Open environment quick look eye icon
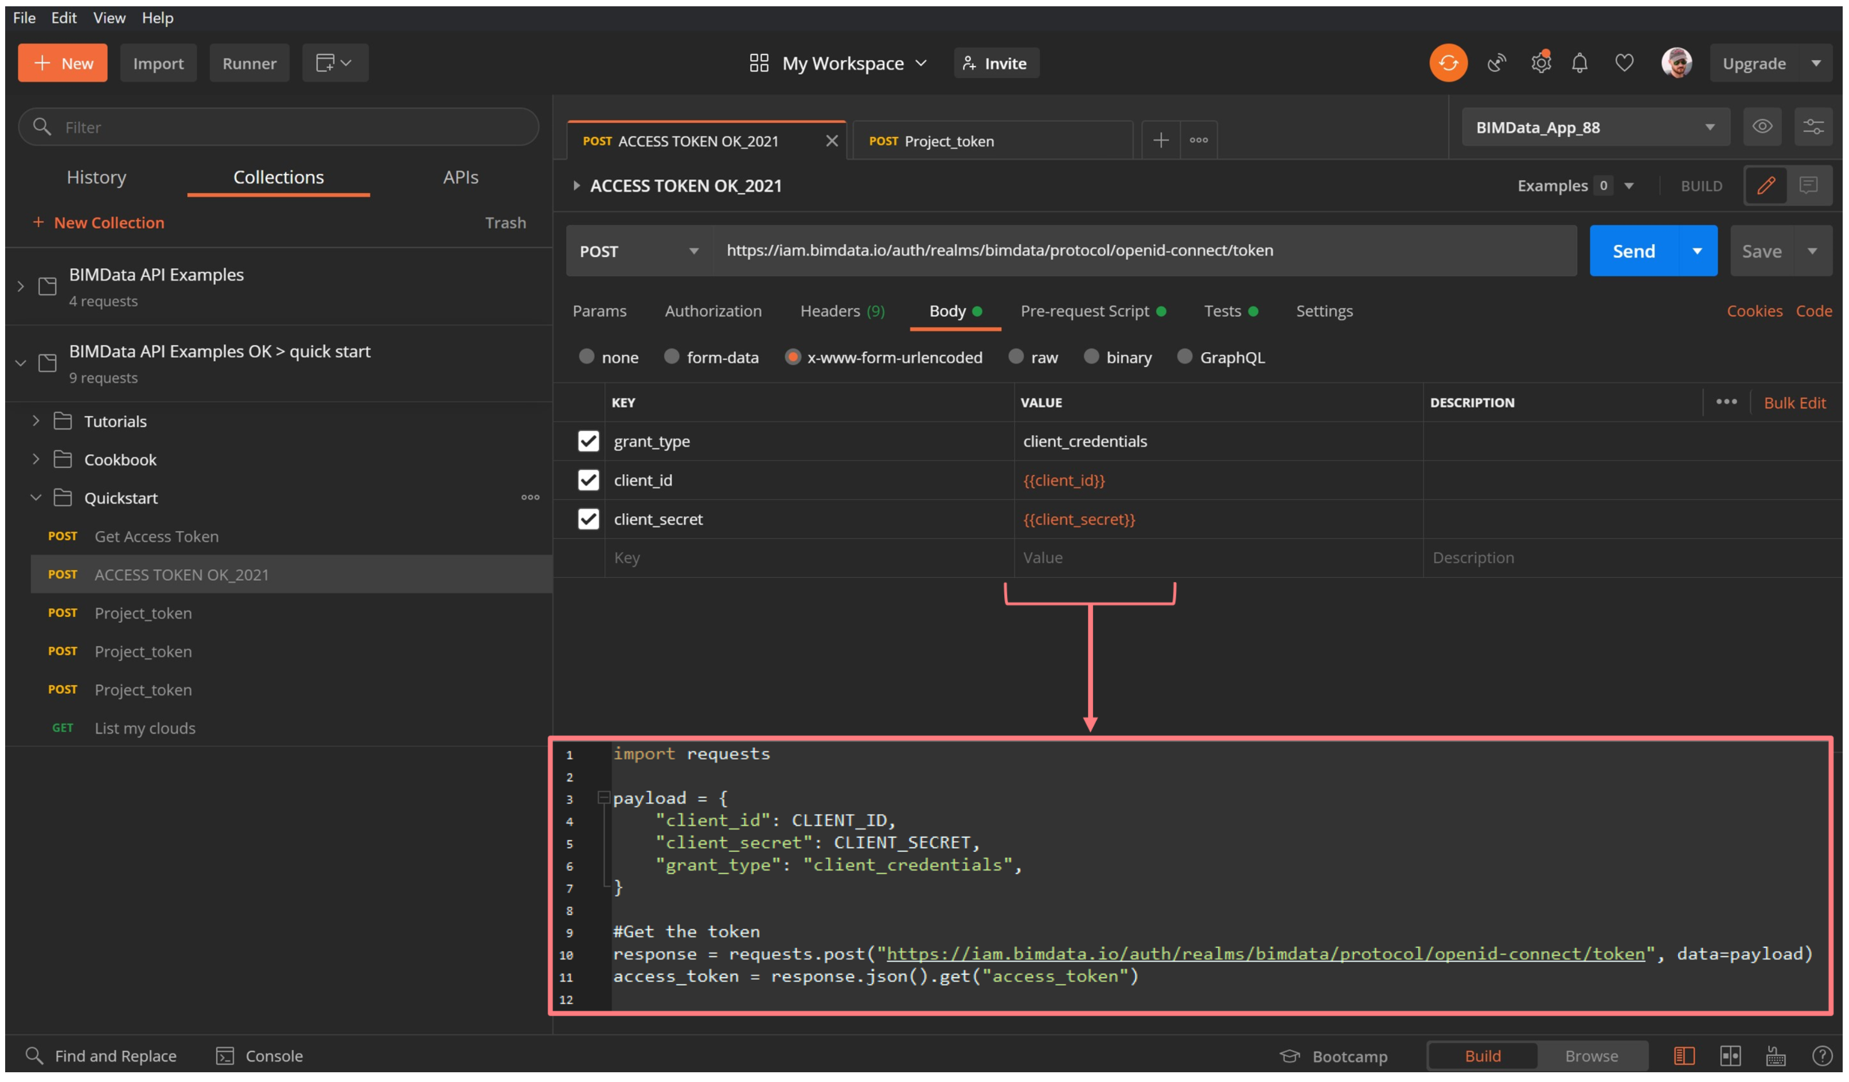The height and width of the screenshot is (1082, 1849). [x=1762, y=127]
